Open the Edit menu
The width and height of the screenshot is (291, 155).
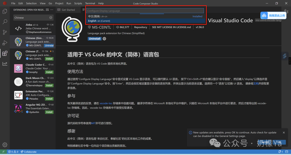pyautogui.click(x=20, y=3)
